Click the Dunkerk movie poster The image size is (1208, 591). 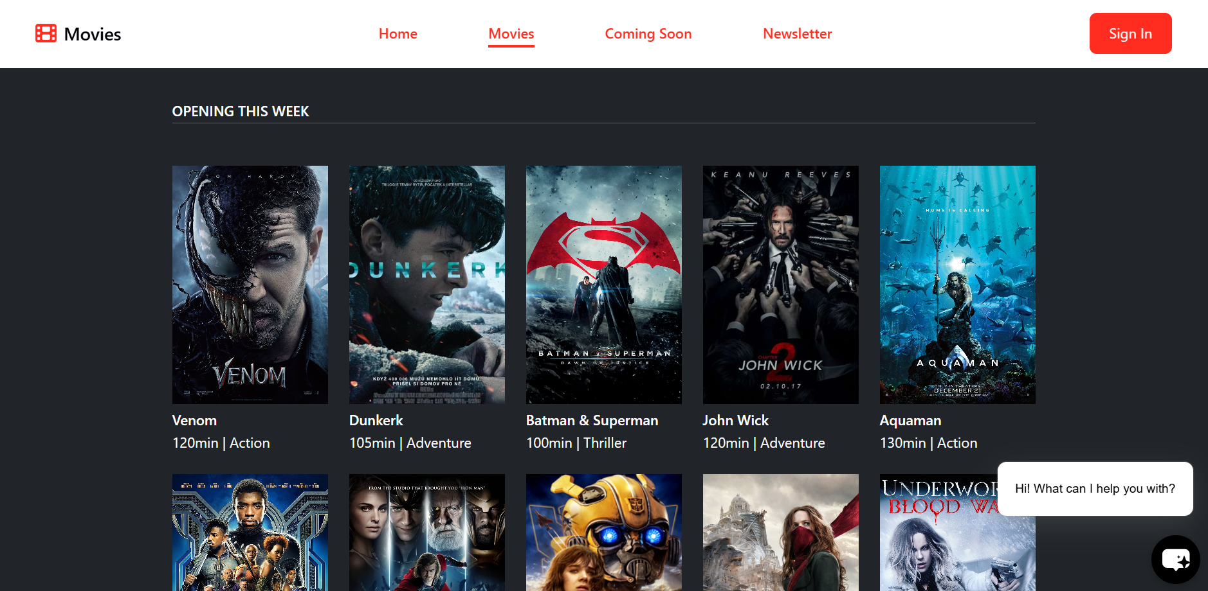[426, 285]
